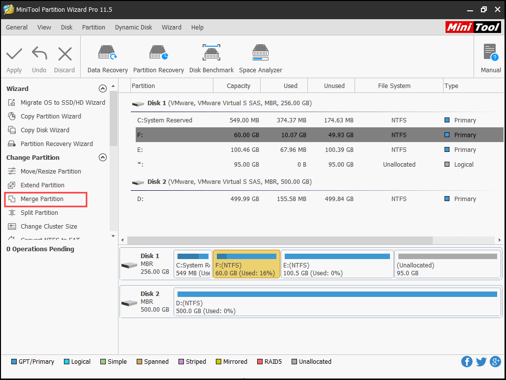Sort by Unused column header
506x380 pixels.
(x=331, y=86)
